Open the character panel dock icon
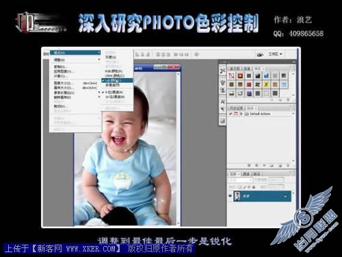The image size is (342, 257). 222,101
